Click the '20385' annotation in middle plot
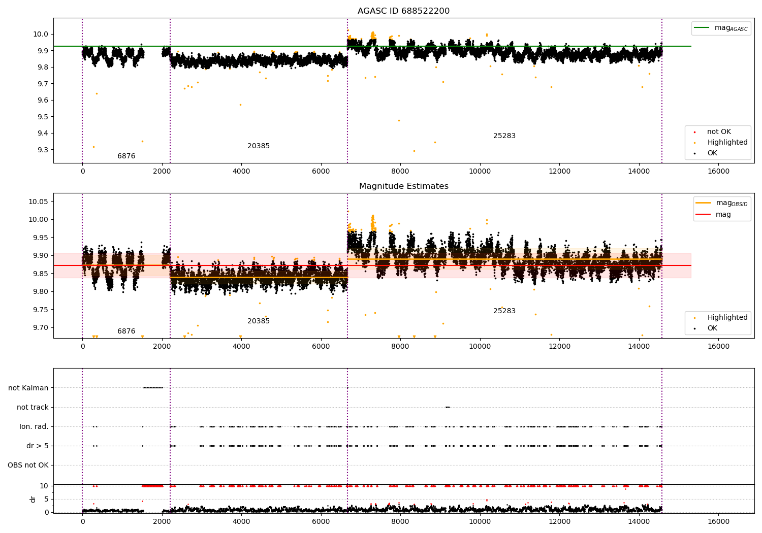Screen dimensions: 762x533 (x=259, y=321)
